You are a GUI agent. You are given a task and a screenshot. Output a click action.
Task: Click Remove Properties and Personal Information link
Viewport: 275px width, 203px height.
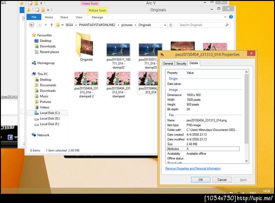click(x=193, y=169)
